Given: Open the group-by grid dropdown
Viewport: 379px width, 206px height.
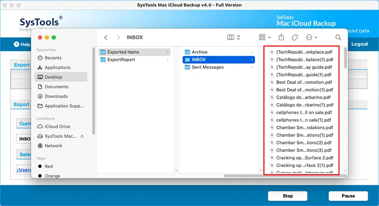Looking at the screenshot, I should pos(265,37).
